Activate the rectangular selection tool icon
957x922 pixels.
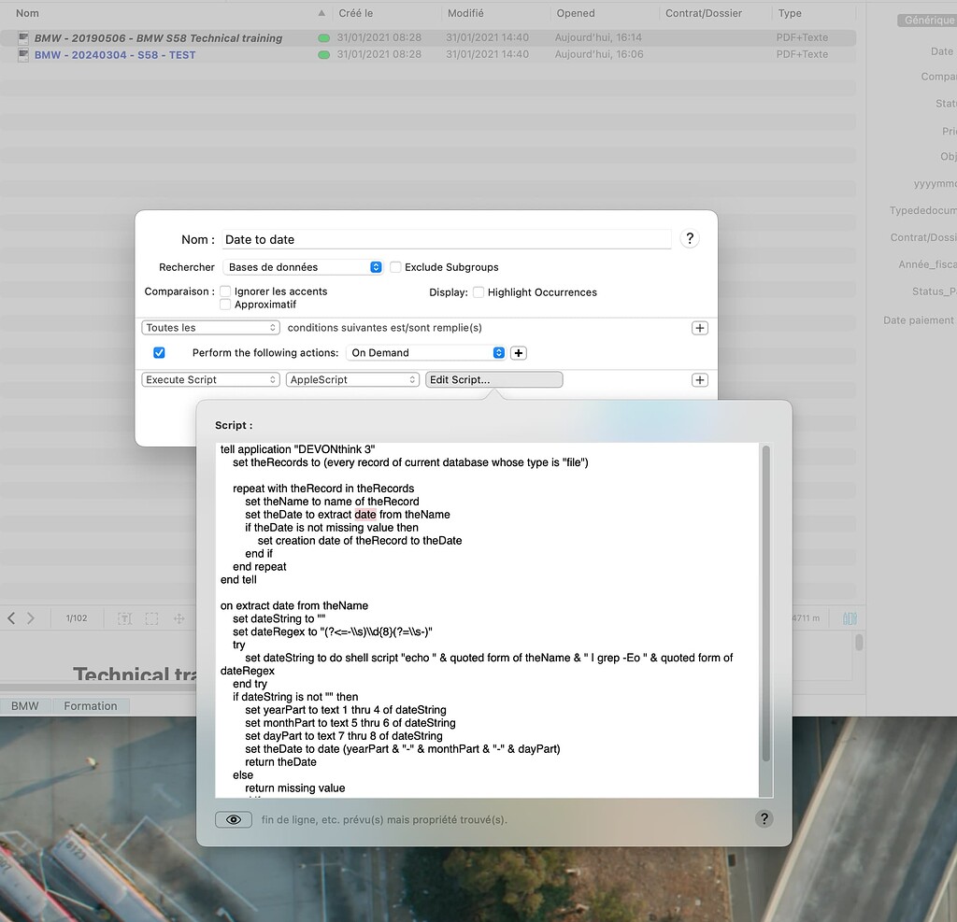(151, 617)
